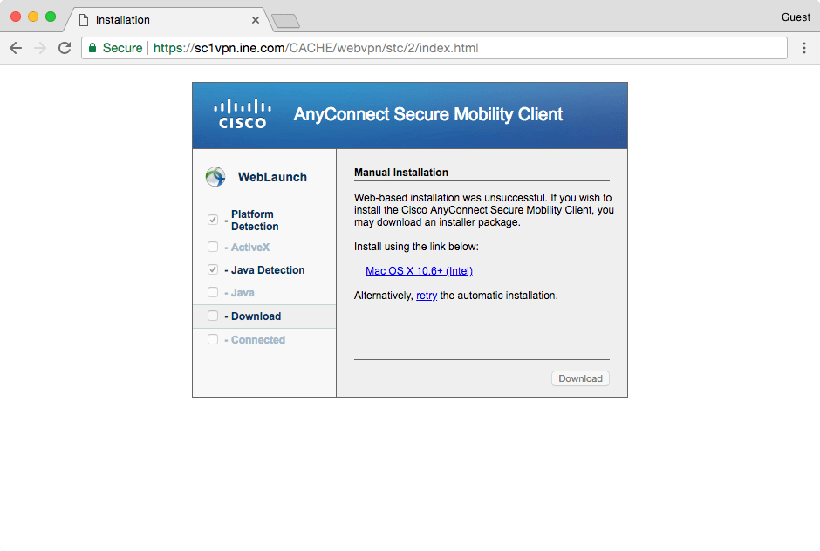
Task: Reload the current page
Action: click(x=64, y=48)
